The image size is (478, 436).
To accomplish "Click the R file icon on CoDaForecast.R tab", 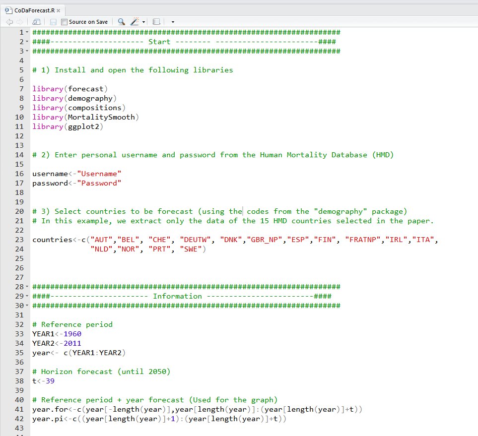I will click(x=8, y=10).
